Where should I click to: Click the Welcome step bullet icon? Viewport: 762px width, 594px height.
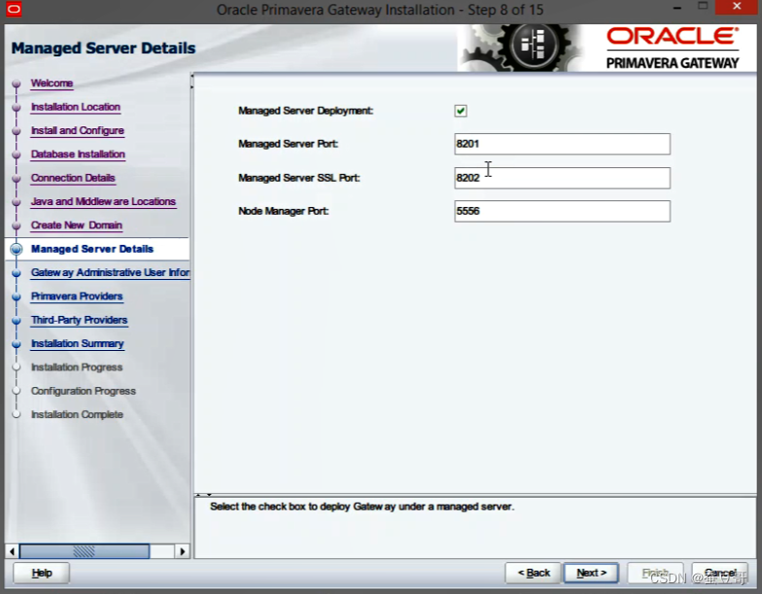[x=17, y=84]
